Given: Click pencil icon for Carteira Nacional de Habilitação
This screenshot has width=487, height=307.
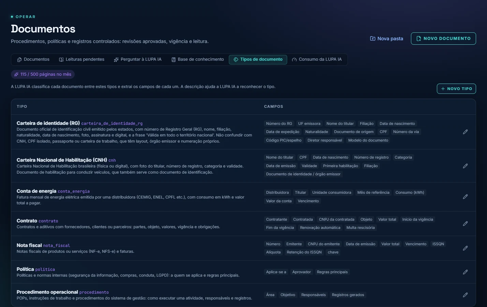Looking at the screenshot, I should [x=465, y=166].
